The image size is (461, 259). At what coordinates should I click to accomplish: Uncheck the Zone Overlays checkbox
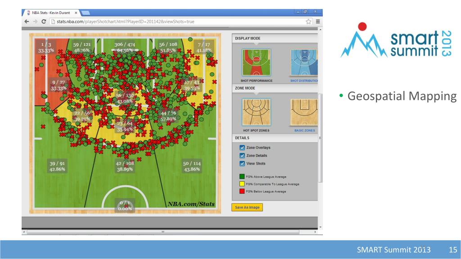(242, 147)
